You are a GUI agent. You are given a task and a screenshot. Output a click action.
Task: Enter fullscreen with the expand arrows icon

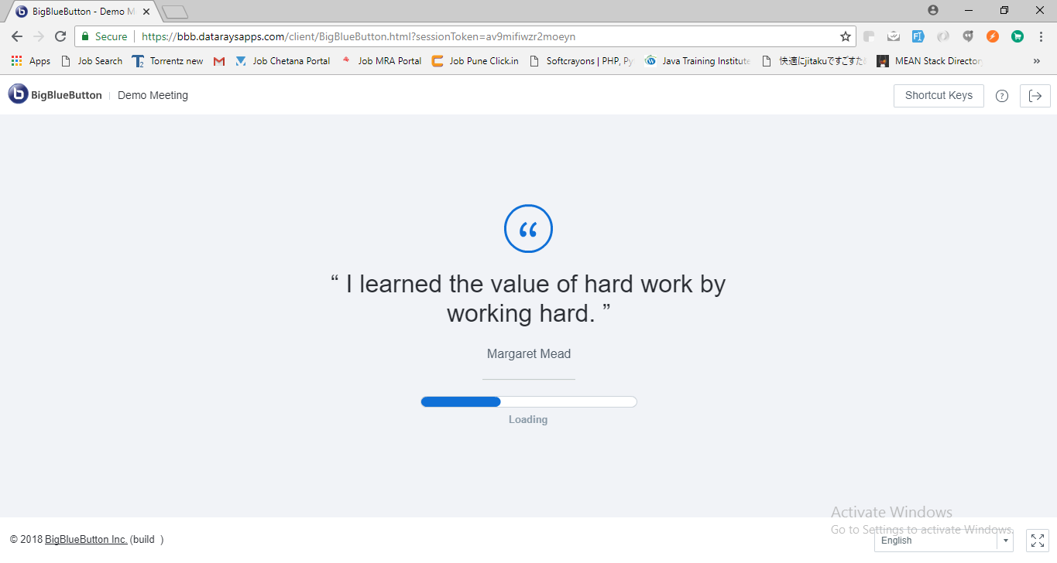(1037, 540)
